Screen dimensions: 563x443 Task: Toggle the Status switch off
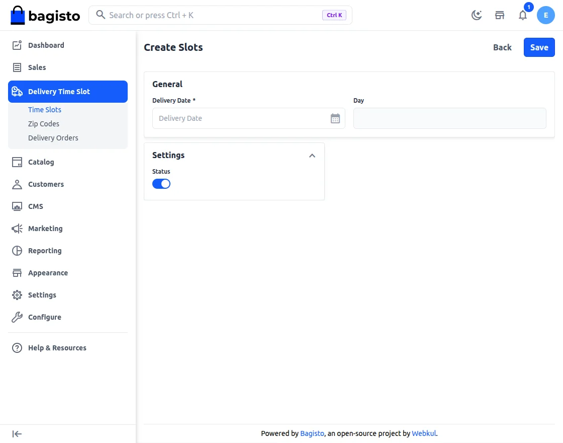(161, 184)
